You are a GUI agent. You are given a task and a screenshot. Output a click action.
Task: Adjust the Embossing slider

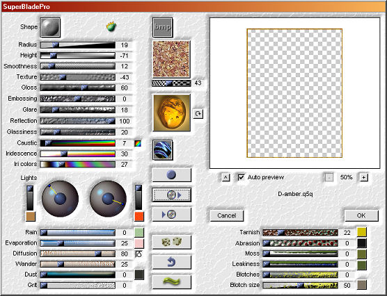pos(78,99)
